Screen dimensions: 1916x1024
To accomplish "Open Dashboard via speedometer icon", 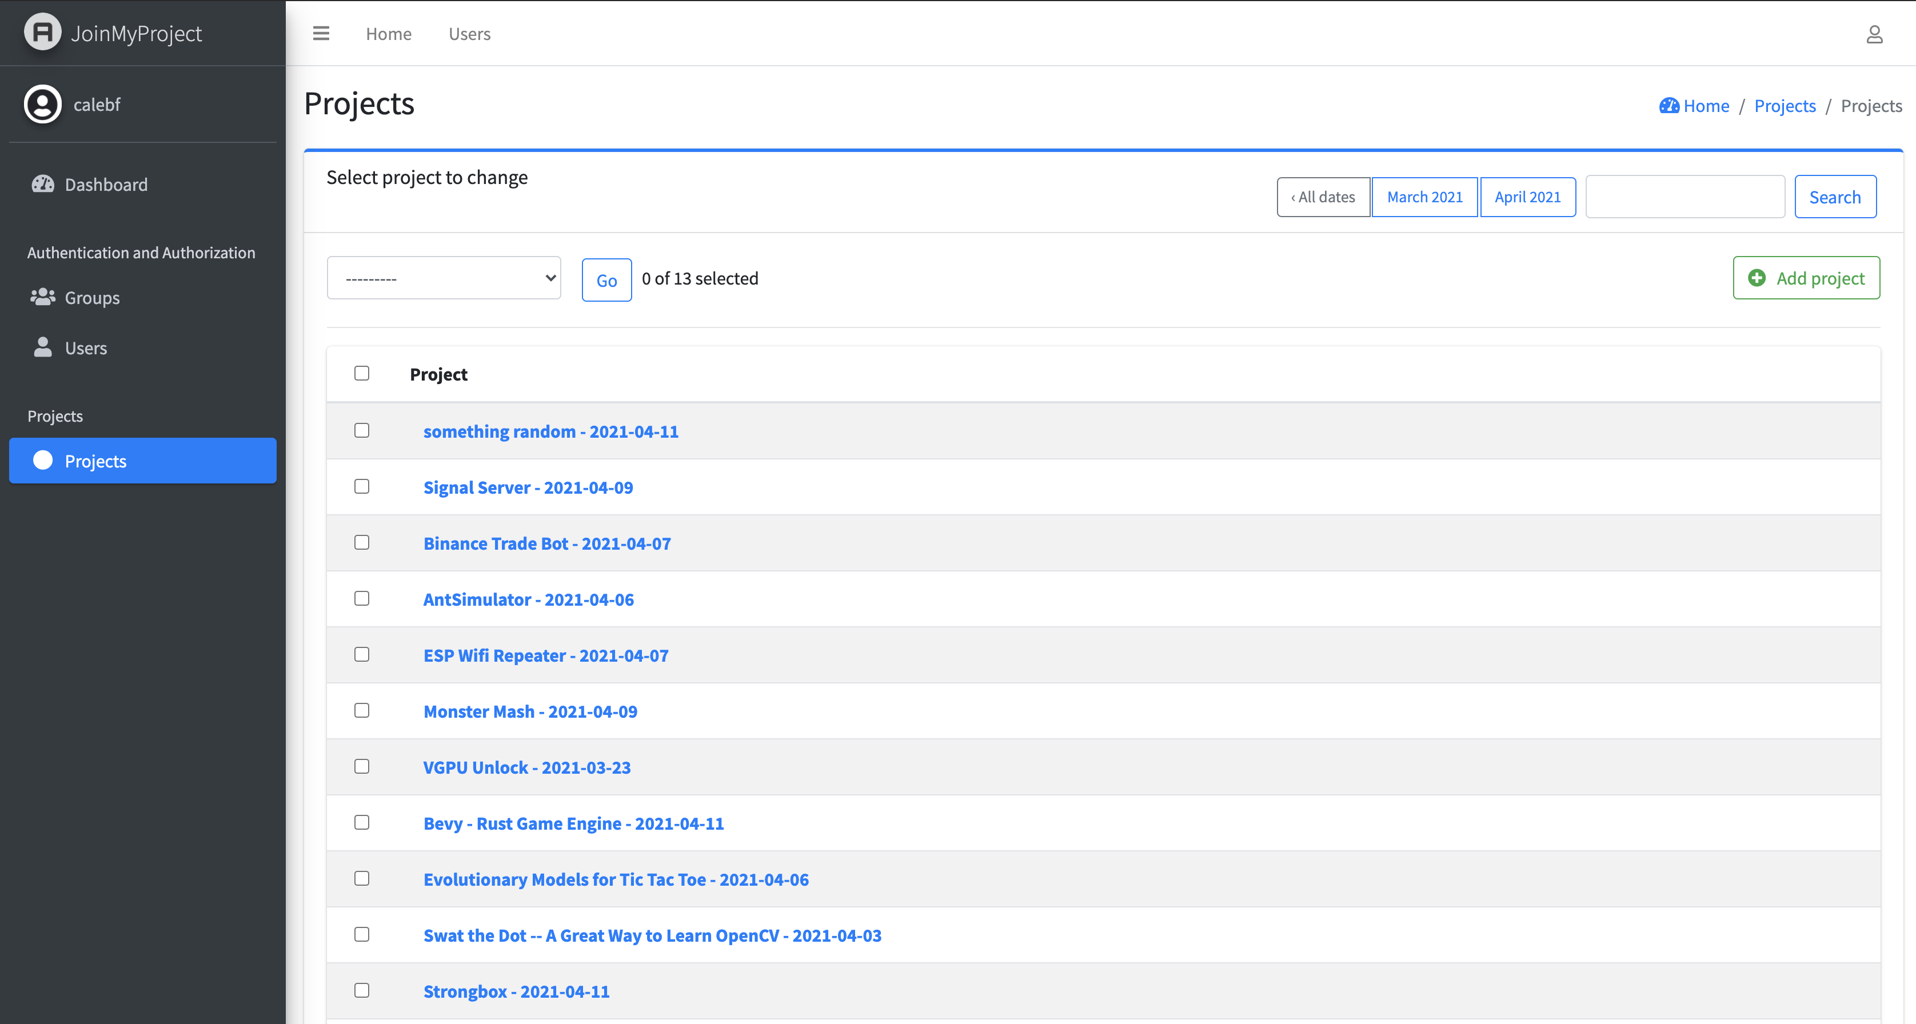I will 42,183.
